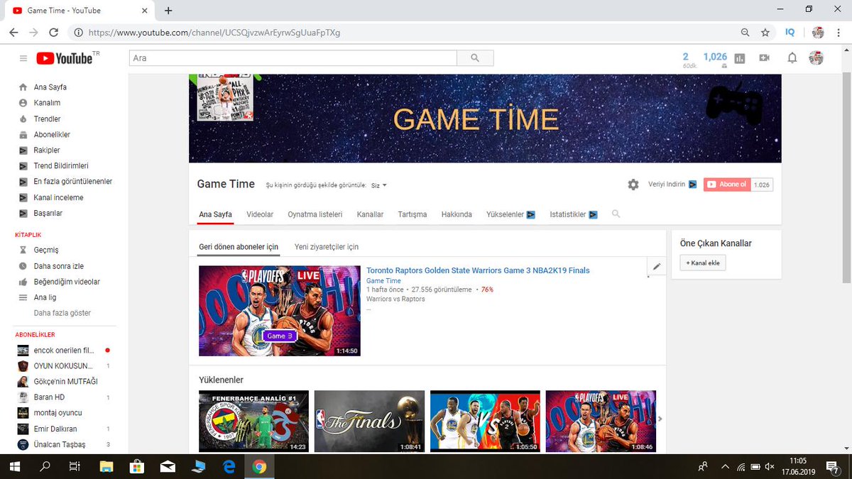Click the Ara search input field

pyautogui.click(x=293, y=58)
